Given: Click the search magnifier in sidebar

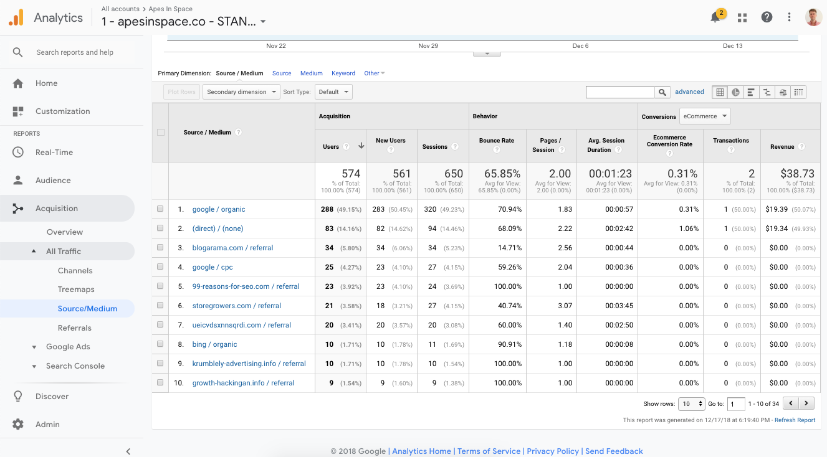Looking at the screenshot, I should (x=18, y=52).
